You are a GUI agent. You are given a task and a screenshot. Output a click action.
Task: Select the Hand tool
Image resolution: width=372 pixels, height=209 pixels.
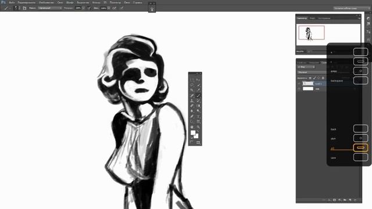192,127
